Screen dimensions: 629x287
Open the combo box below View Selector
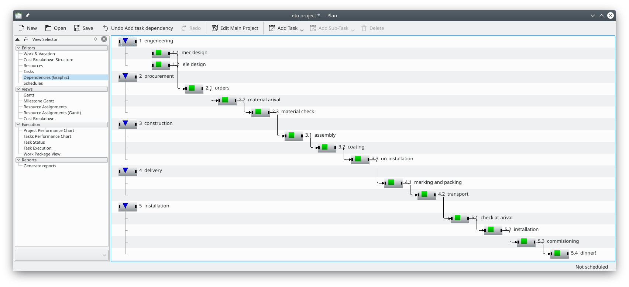(62, 255)
